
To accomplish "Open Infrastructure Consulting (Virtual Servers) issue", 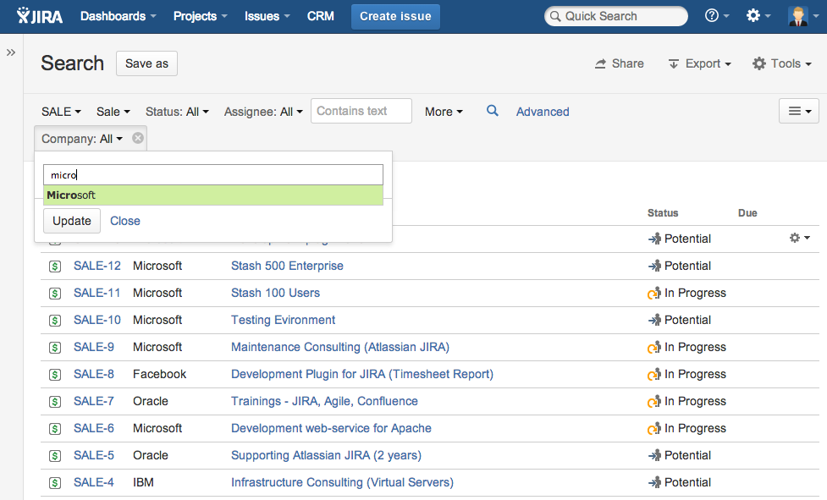I will pyautogui.click(x=342, y=482).
